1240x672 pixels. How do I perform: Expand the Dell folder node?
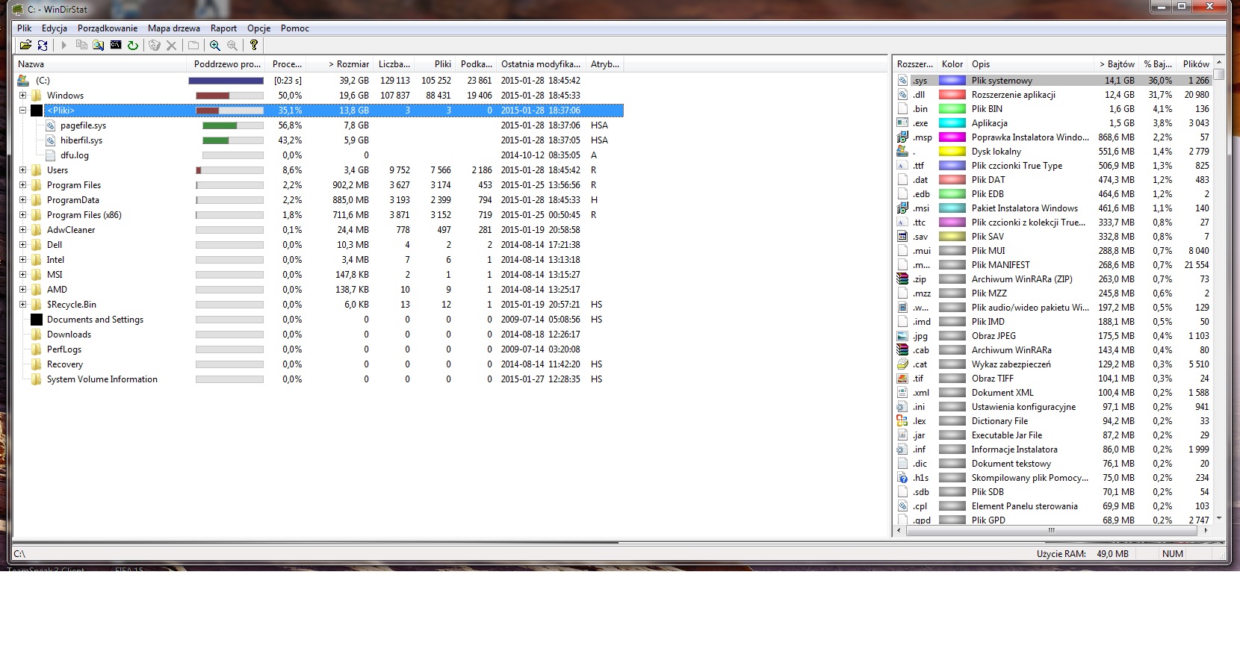pyautogui.click(x=22, y=245)
